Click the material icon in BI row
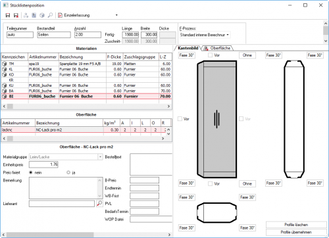This screenshot has height=238, width=329. [4, 97]
